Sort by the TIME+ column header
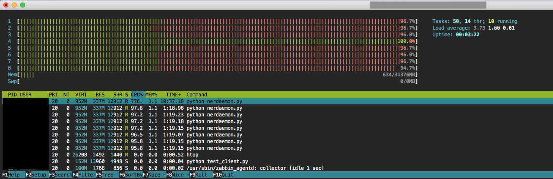 click(173, 95)
